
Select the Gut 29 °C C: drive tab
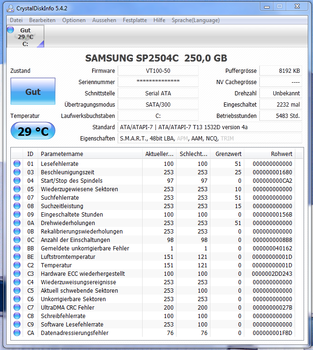[25, 36]
